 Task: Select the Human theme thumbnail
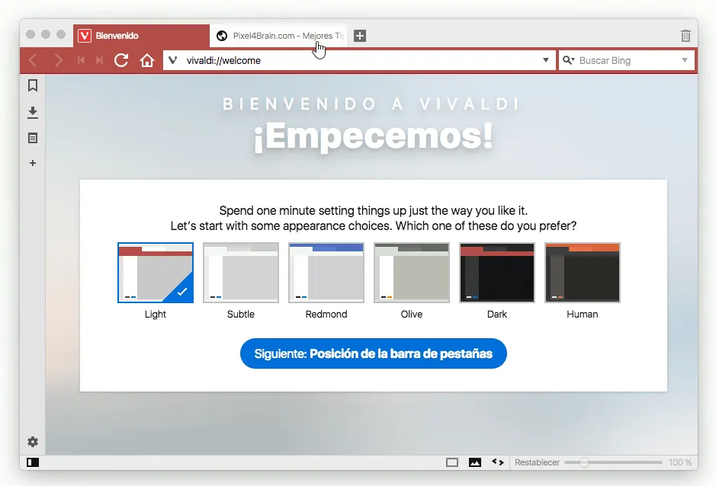click(583, 273)
